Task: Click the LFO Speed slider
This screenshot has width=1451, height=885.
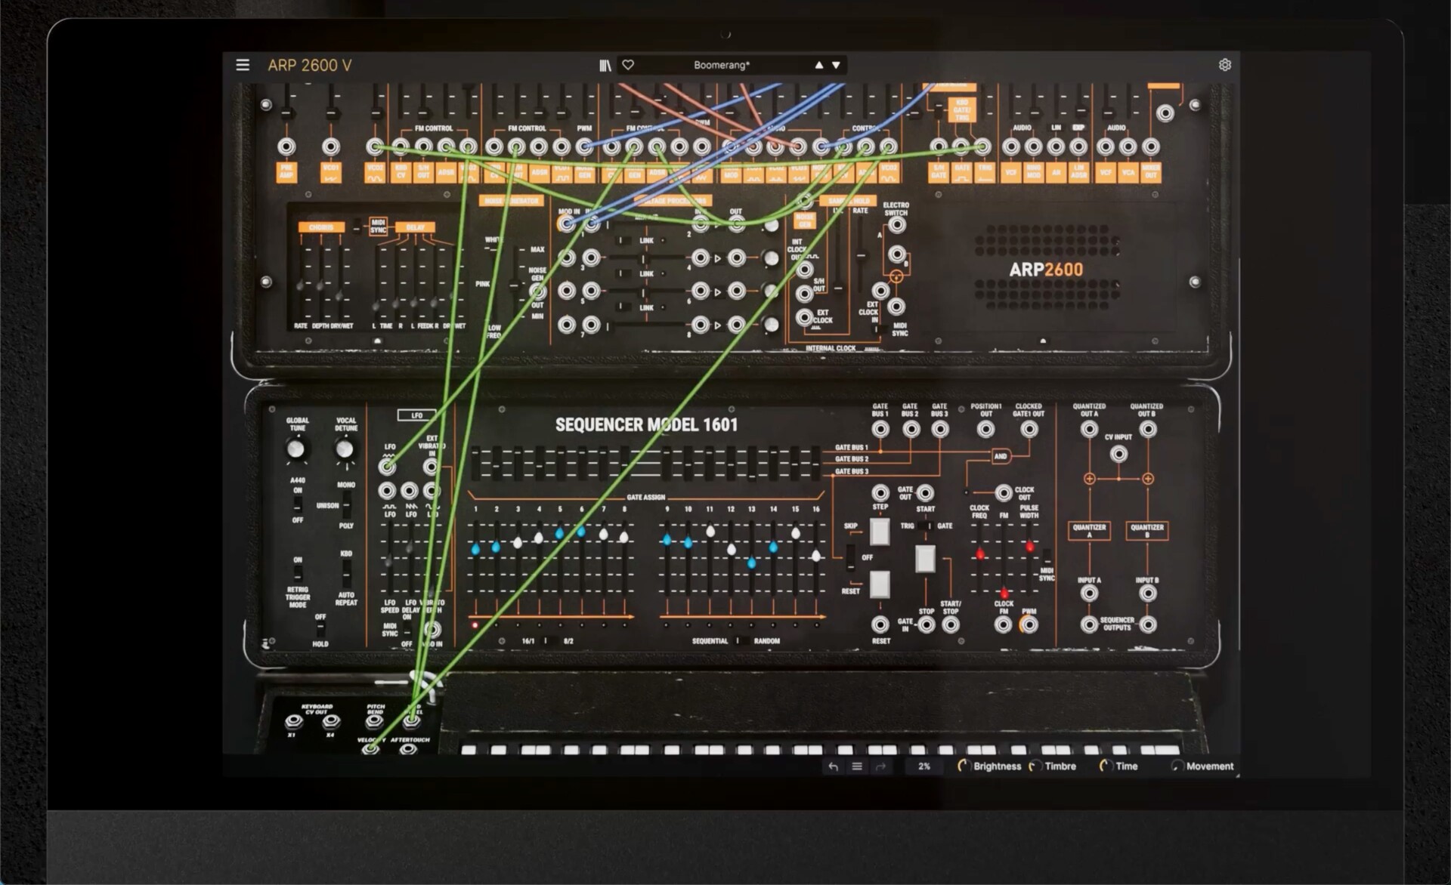Action: 389,562
